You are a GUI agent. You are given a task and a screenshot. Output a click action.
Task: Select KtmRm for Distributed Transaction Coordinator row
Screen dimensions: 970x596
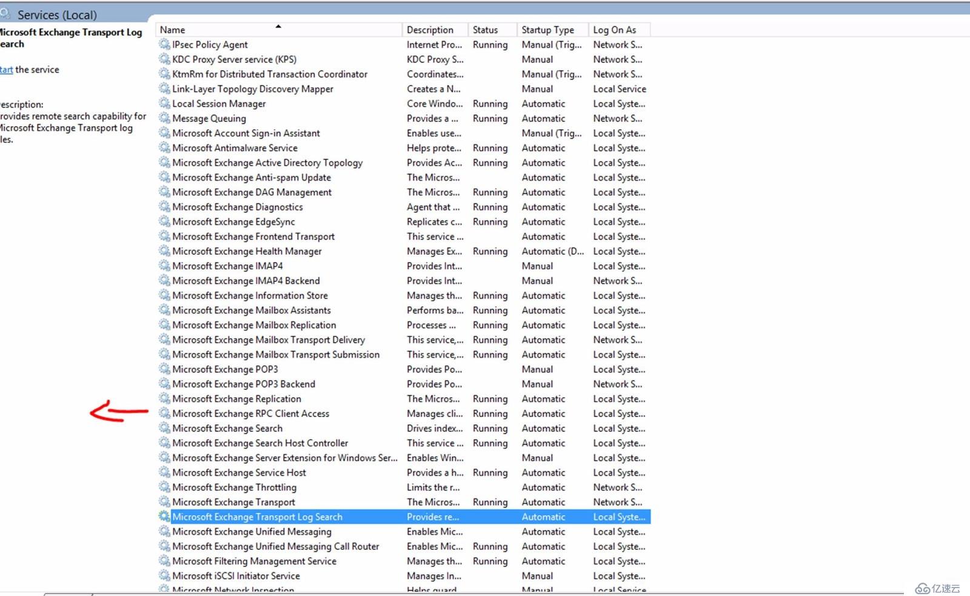(x=404, y=74)
